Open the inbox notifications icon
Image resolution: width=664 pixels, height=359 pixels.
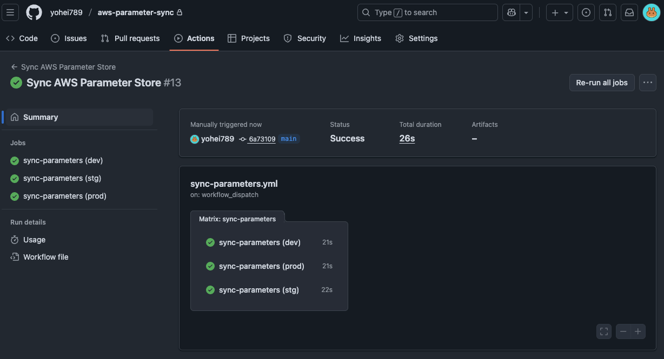point(629,12)
